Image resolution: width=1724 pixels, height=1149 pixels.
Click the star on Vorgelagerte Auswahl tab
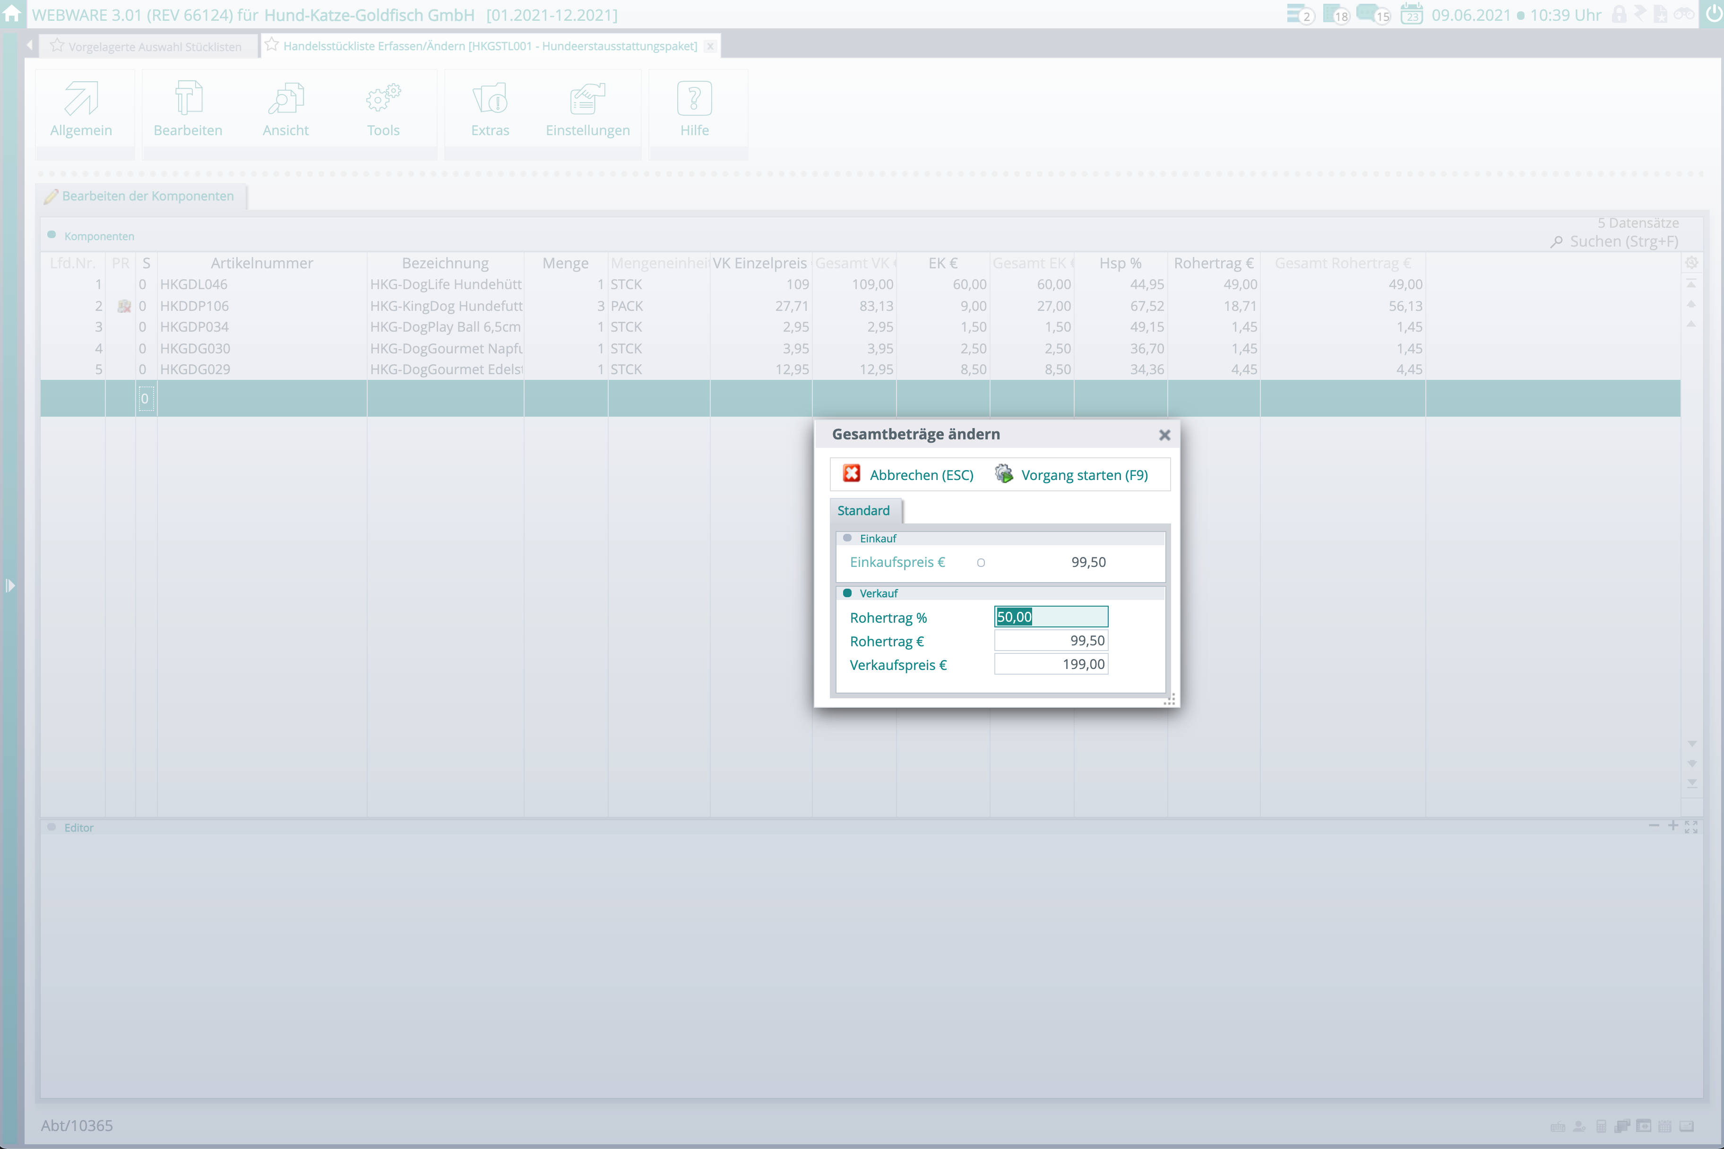[x=56, y=45]
